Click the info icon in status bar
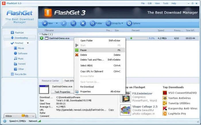The width and height of the screenshot is (201, 125). point(5,121)
